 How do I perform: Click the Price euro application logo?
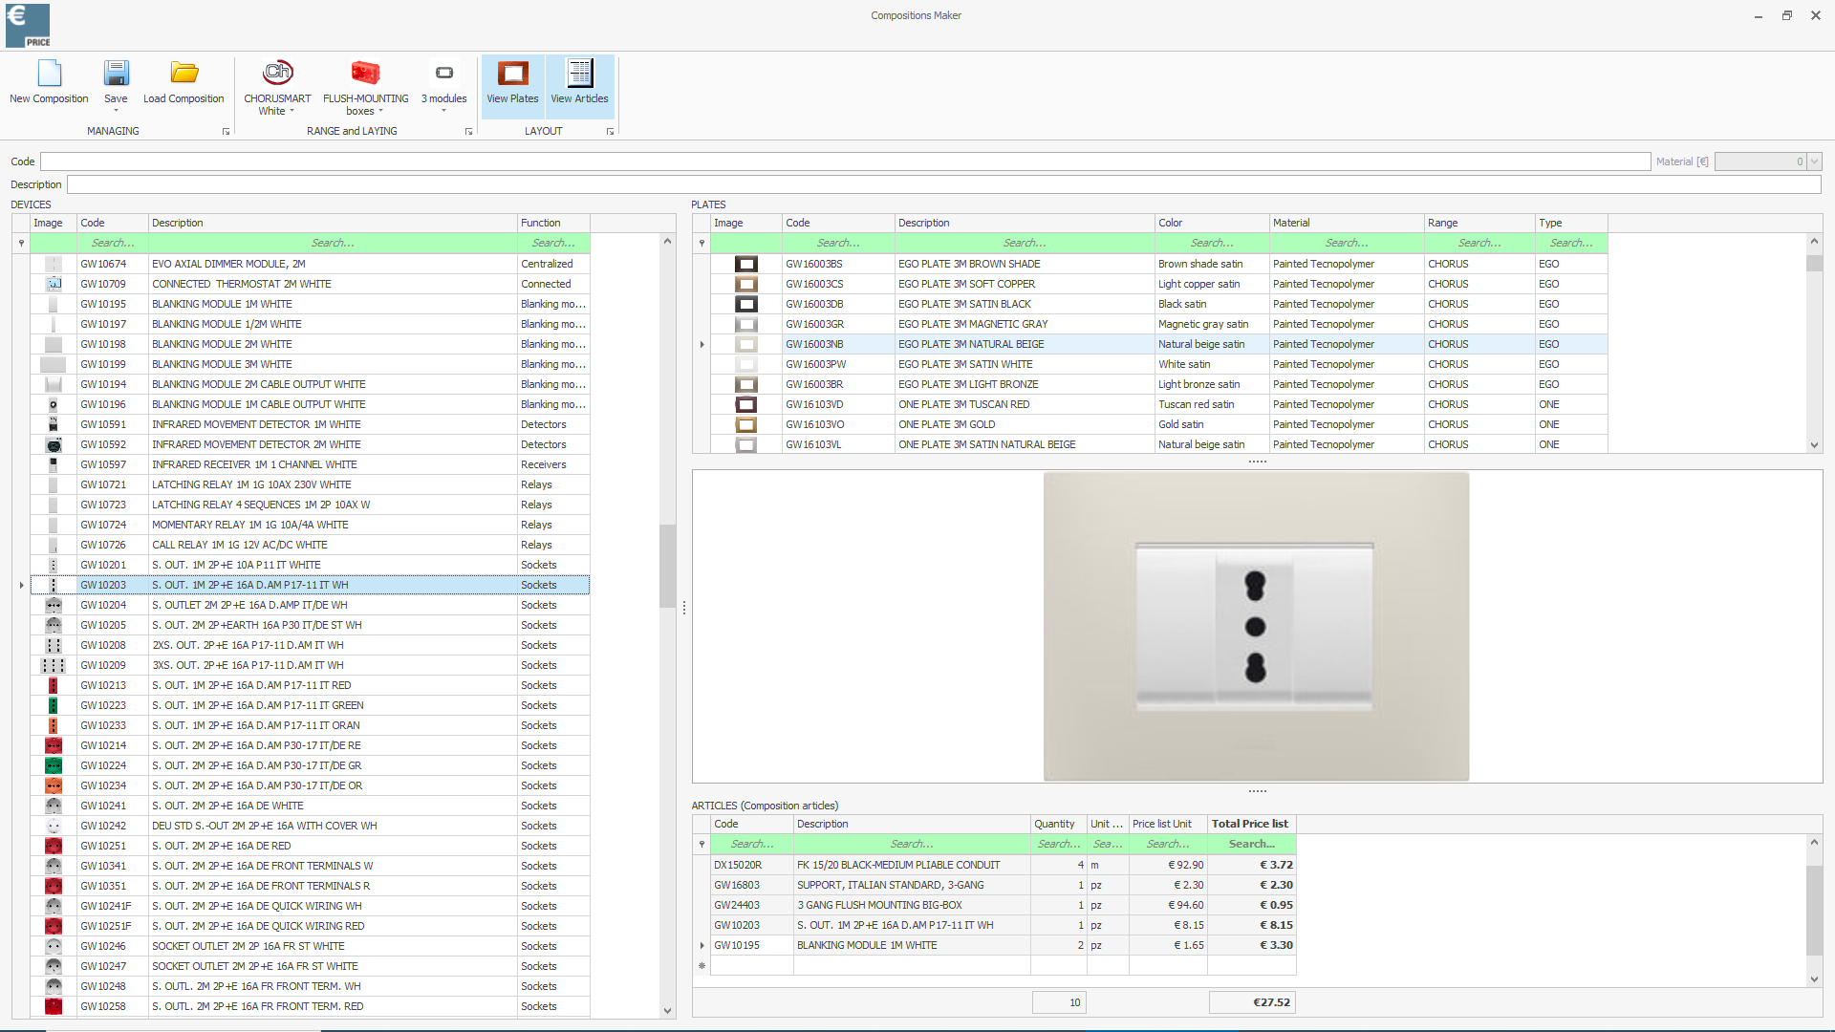28,25
